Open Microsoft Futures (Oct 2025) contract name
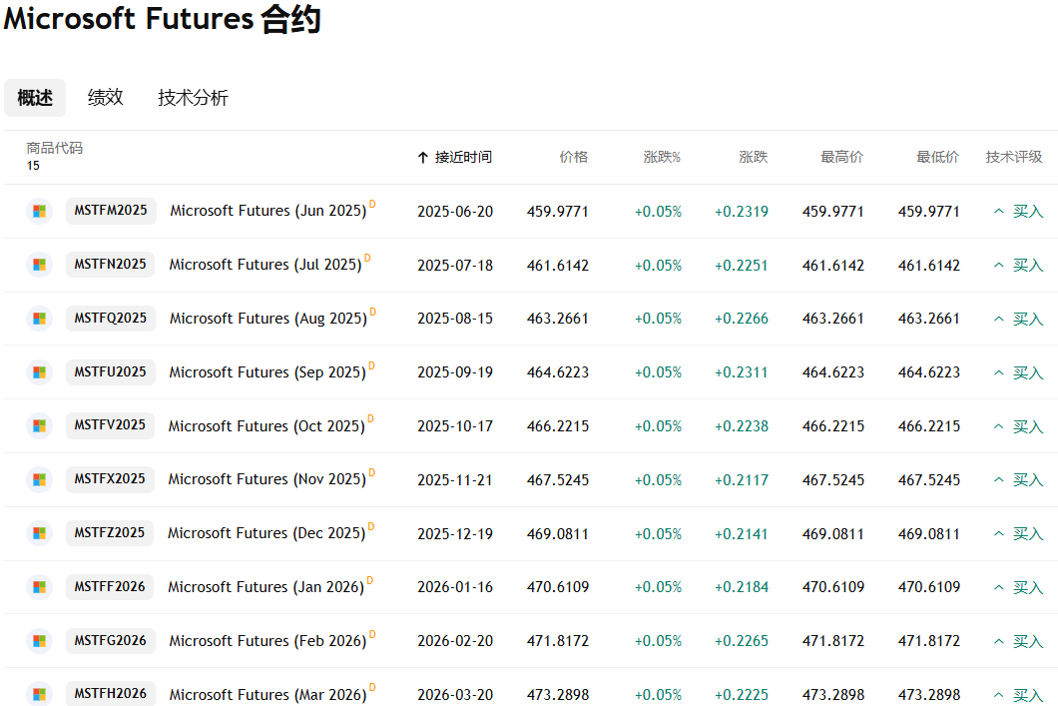Viewport: 1058px width, 706px height. [267, 426]
